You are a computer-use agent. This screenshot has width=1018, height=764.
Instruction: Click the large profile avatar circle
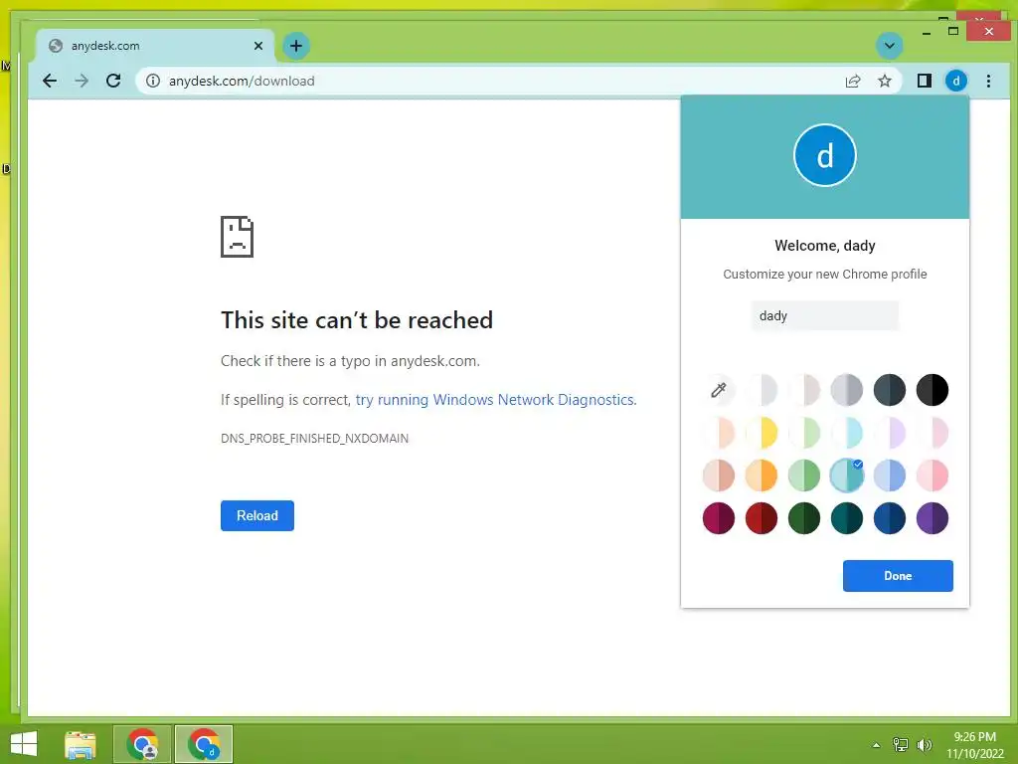pos(824,155)
